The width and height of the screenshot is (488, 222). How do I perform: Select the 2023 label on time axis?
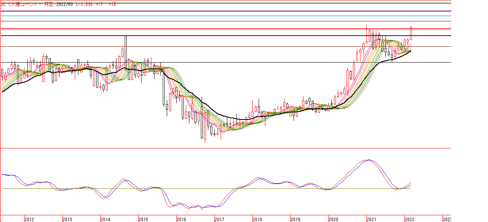(447, 219)
